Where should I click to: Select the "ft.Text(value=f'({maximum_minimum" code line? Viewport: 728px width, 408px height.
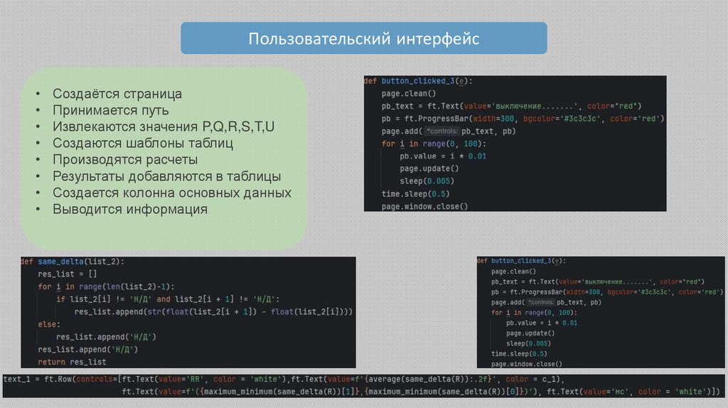421,392
